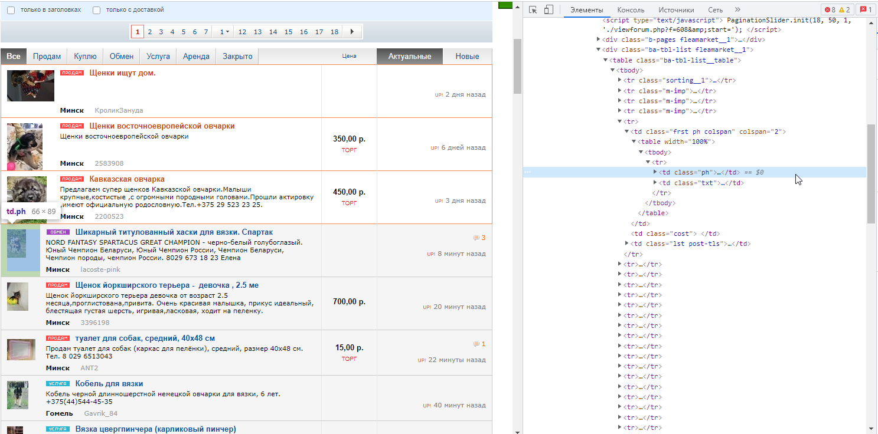Filter listings by the Аренда tab
Screen dimensions: 878x434
[196, 57]
